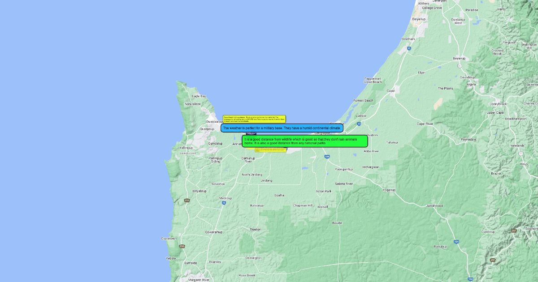Click the route 250 shield near Yebble
Screen dimensions: 538x282
point(182,246)
